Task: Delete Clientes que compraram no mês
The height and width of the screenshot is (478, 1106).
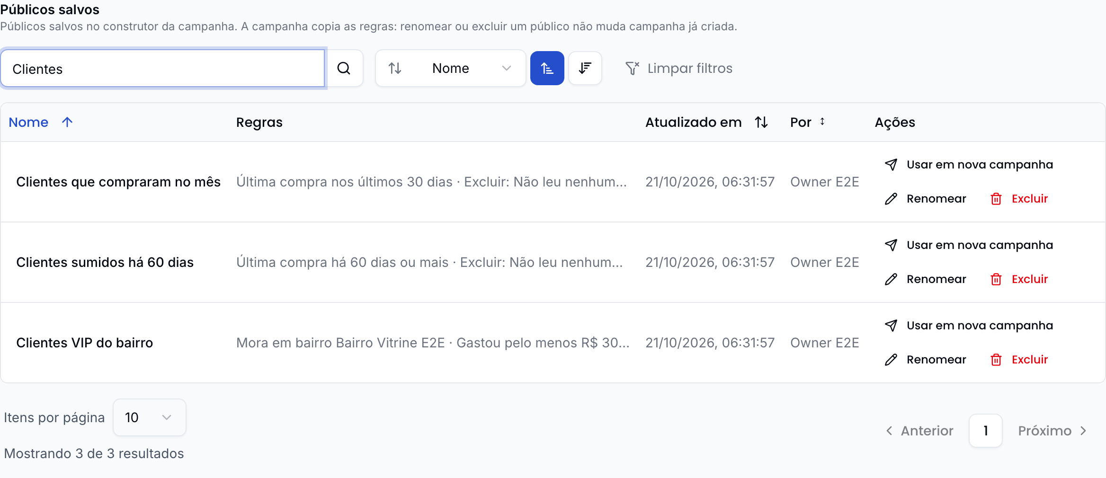Action: 1019,199
